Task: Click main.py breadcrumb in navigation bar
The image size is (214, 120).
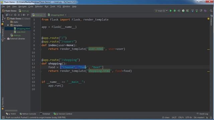Action: [x=24, y=11]
